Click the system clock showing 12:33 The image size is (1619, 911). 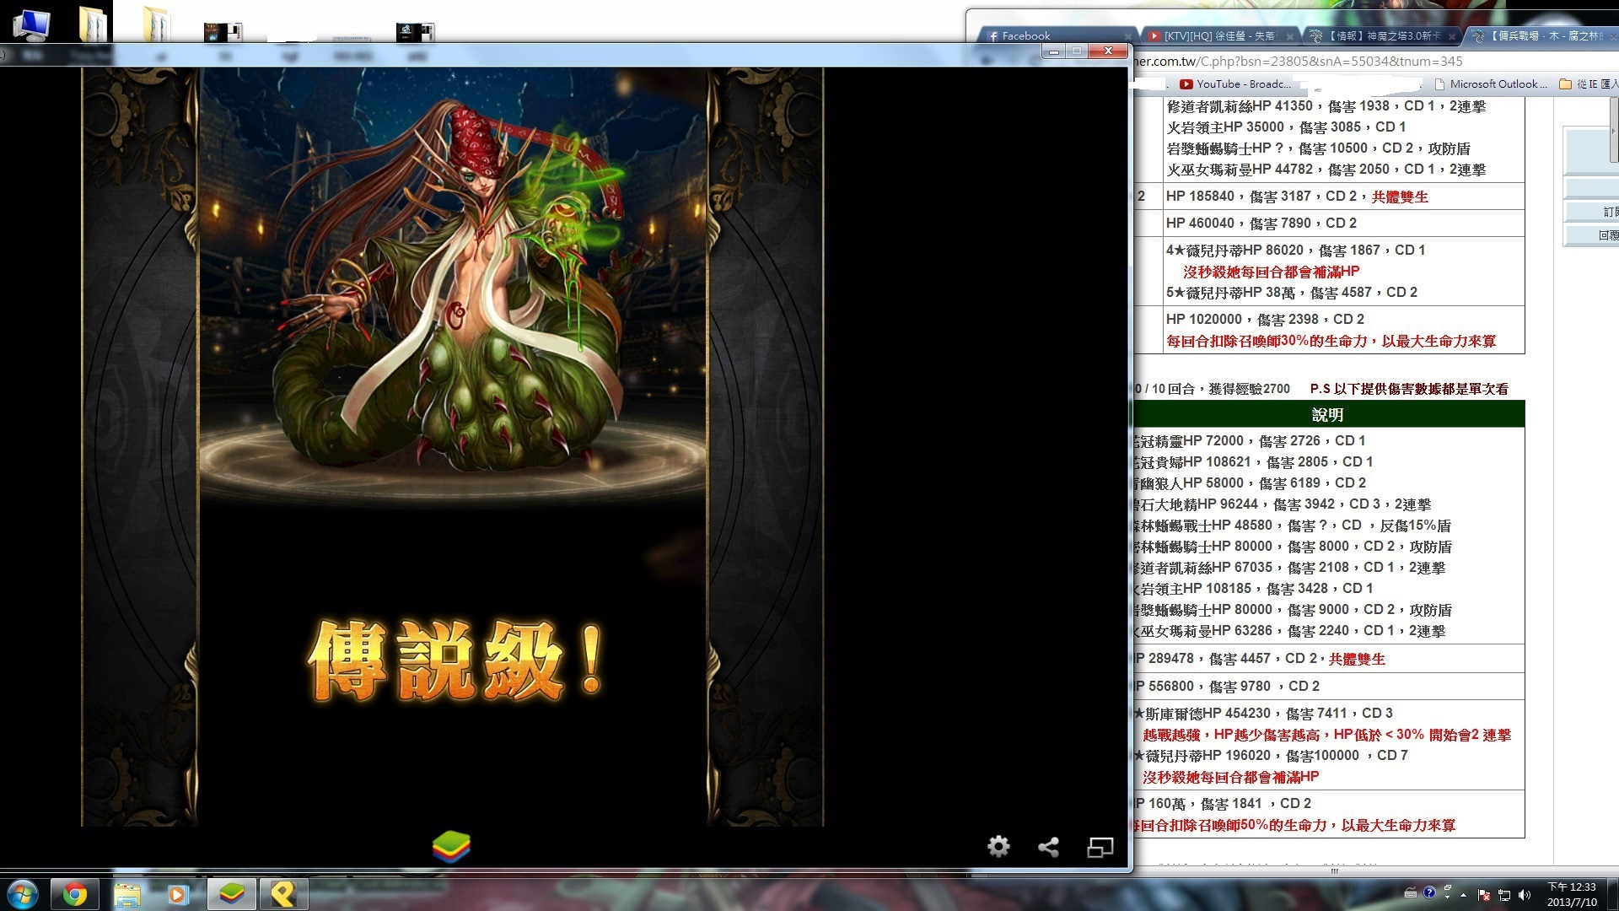coord(1571,894)
